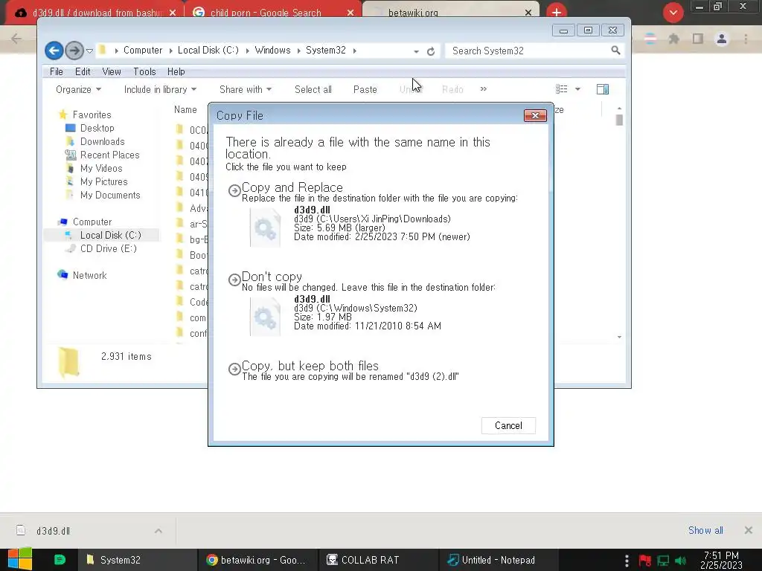Open the Windows Start button

[20, 560]
